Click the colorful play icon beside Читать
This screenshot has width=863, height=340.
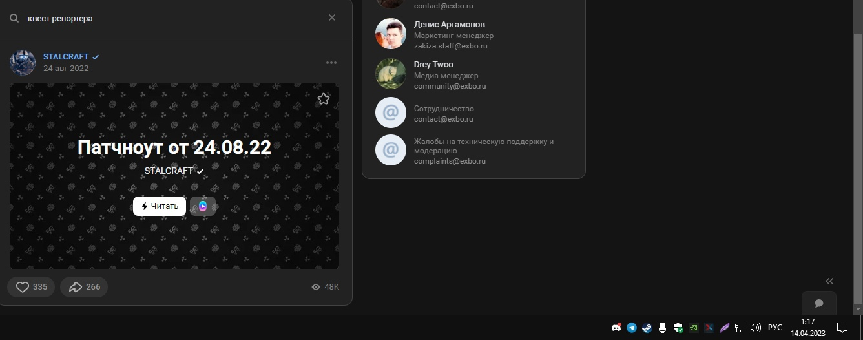203,206
